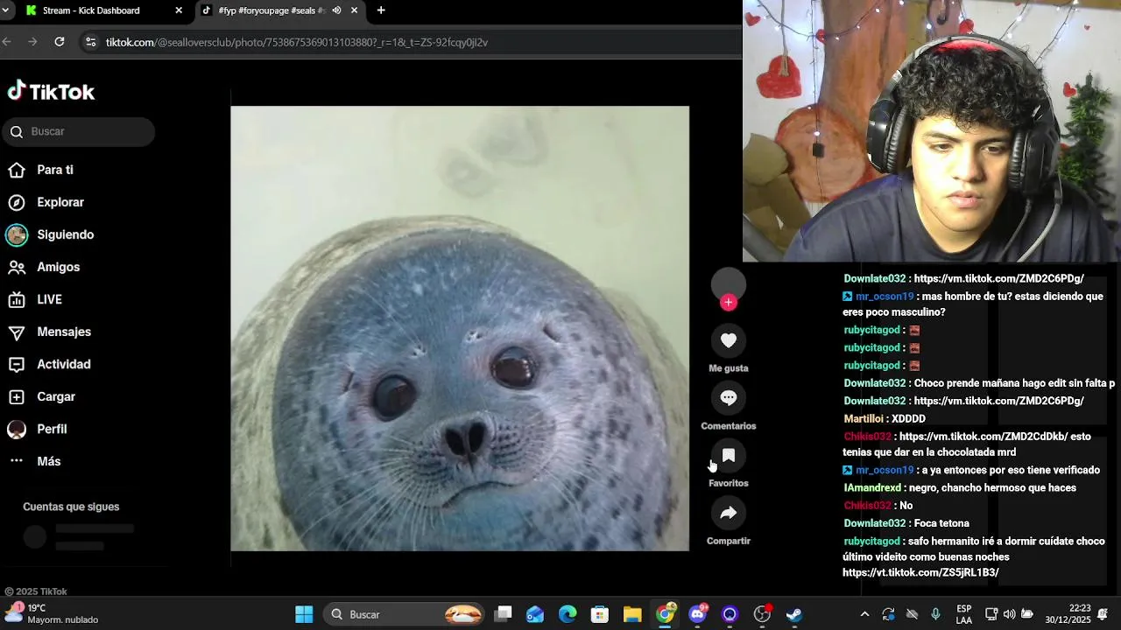Click the Compartir share arrow
1121x630 pixels.
(x=729, y=513)
